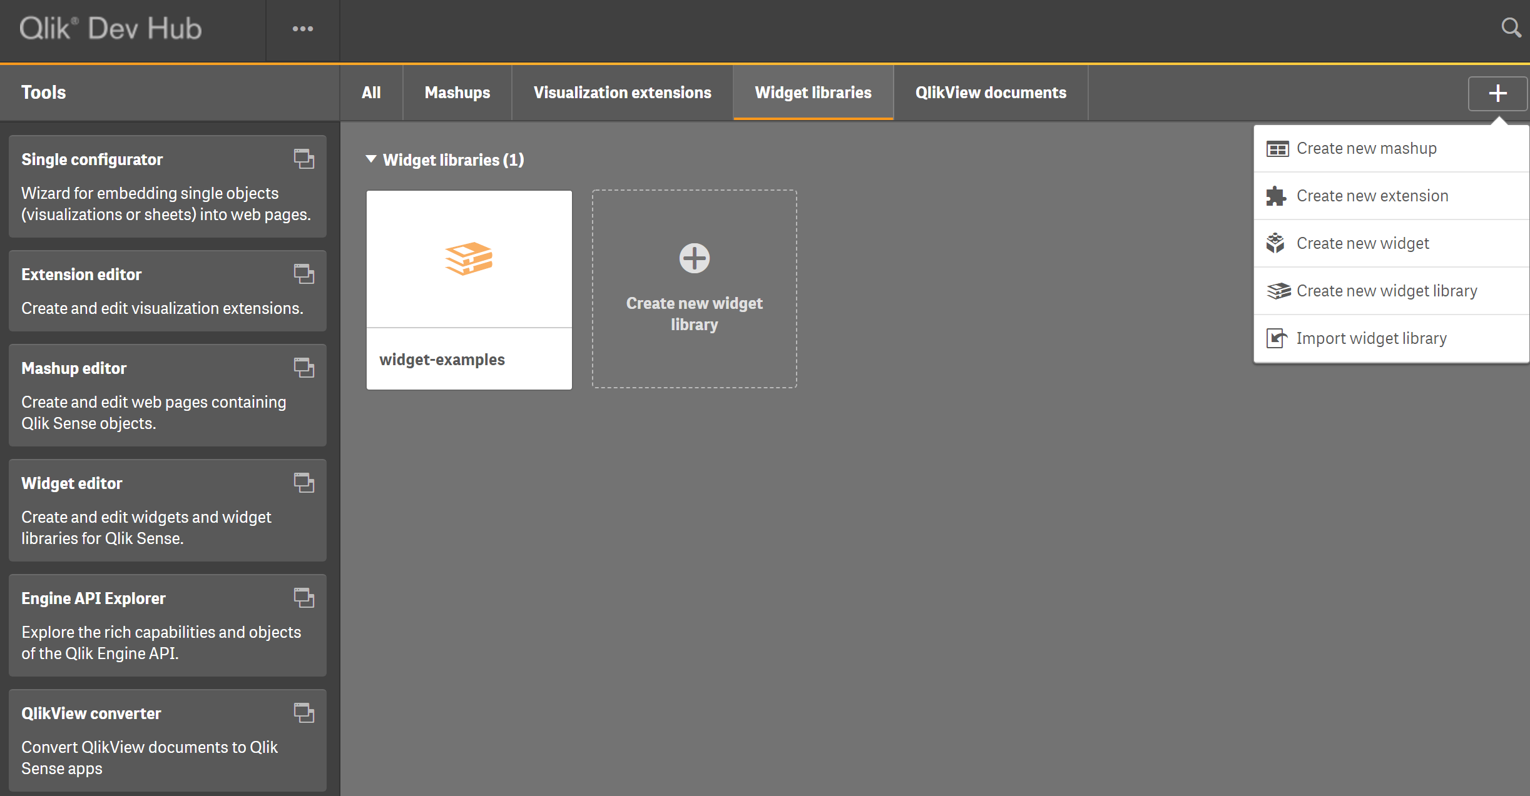Open the Extension editor tool title

click(81, 275)
